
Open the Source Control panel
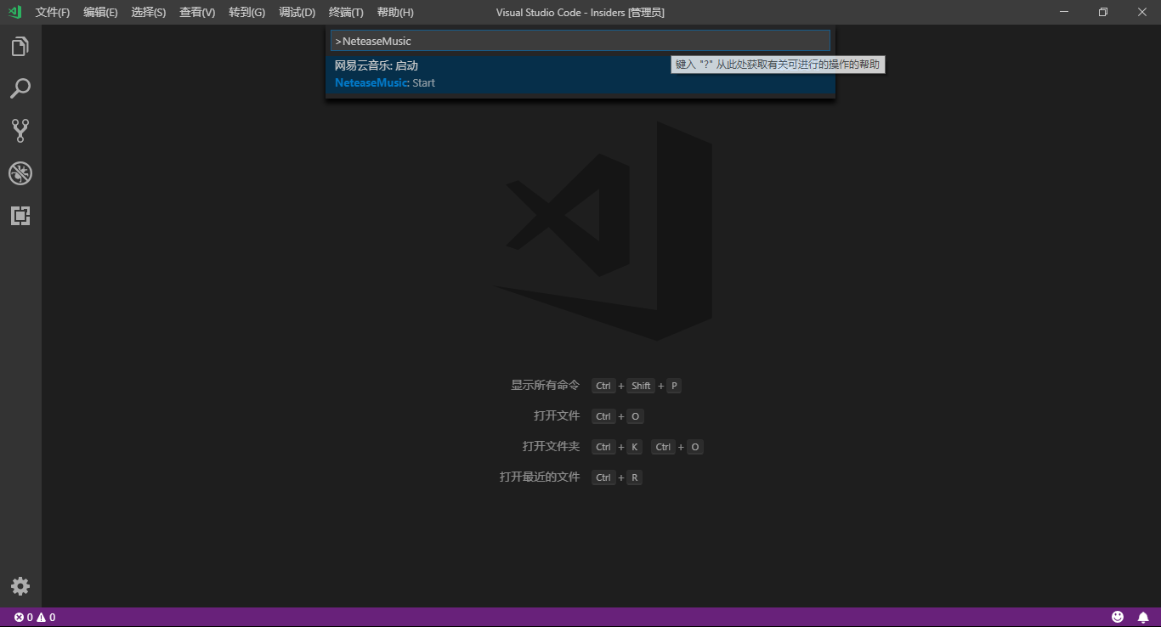20,131
